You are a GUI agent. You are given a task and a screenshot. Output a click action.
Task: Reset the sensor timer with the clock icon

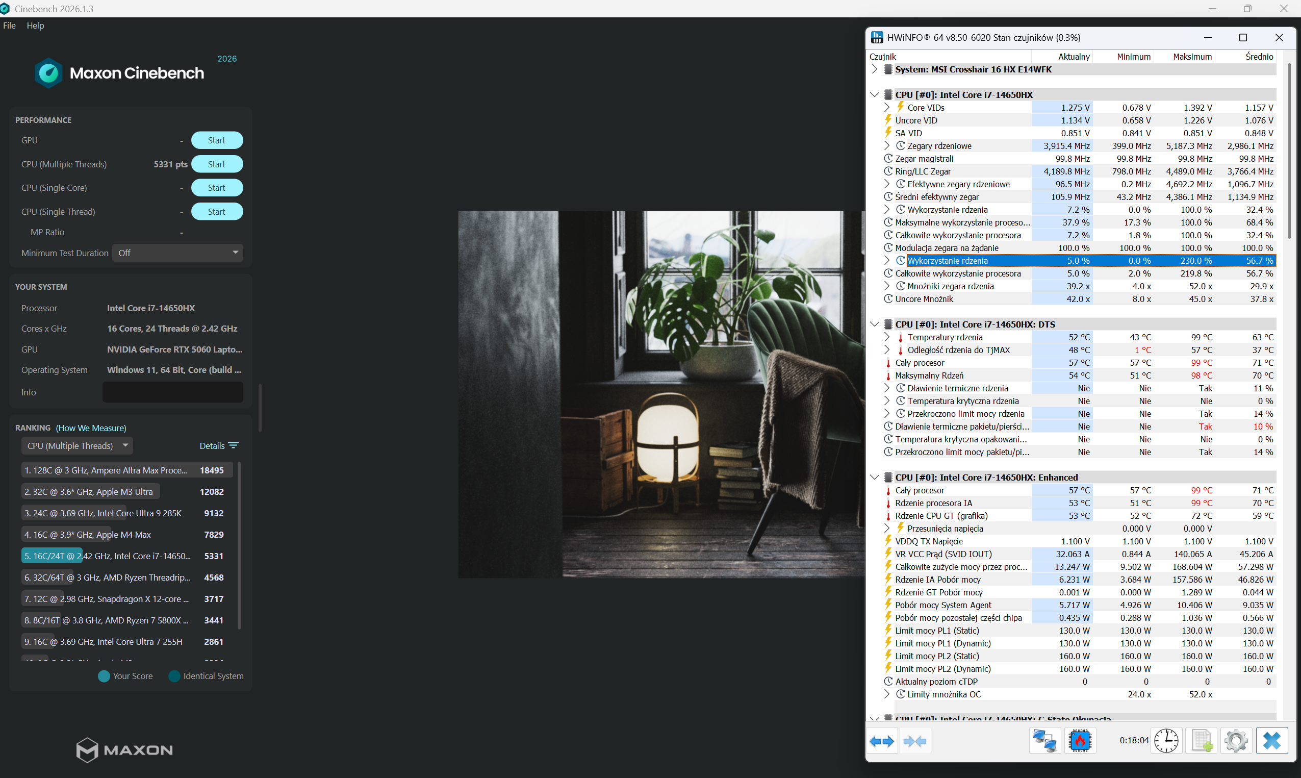tap(1166, 741)
